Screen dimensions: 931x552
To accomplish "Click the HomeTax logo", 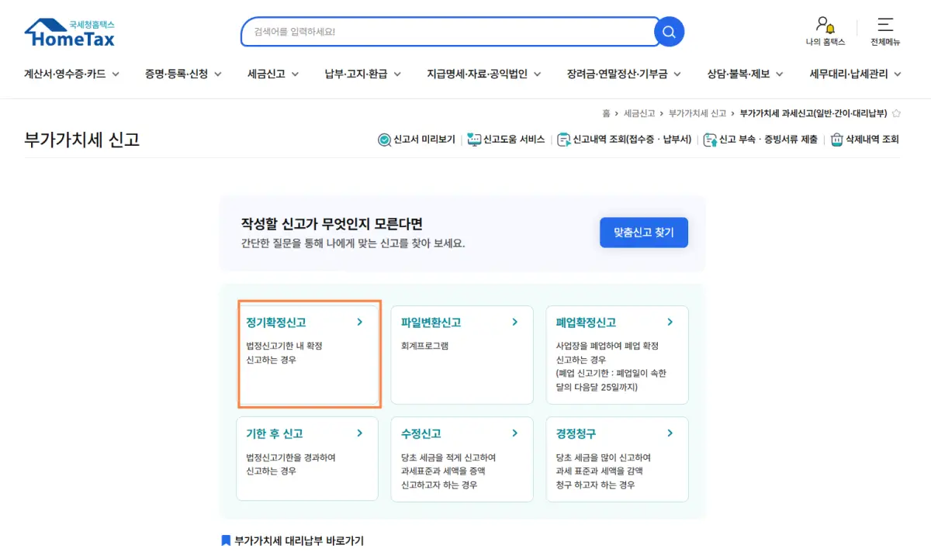I will point(68,32).
